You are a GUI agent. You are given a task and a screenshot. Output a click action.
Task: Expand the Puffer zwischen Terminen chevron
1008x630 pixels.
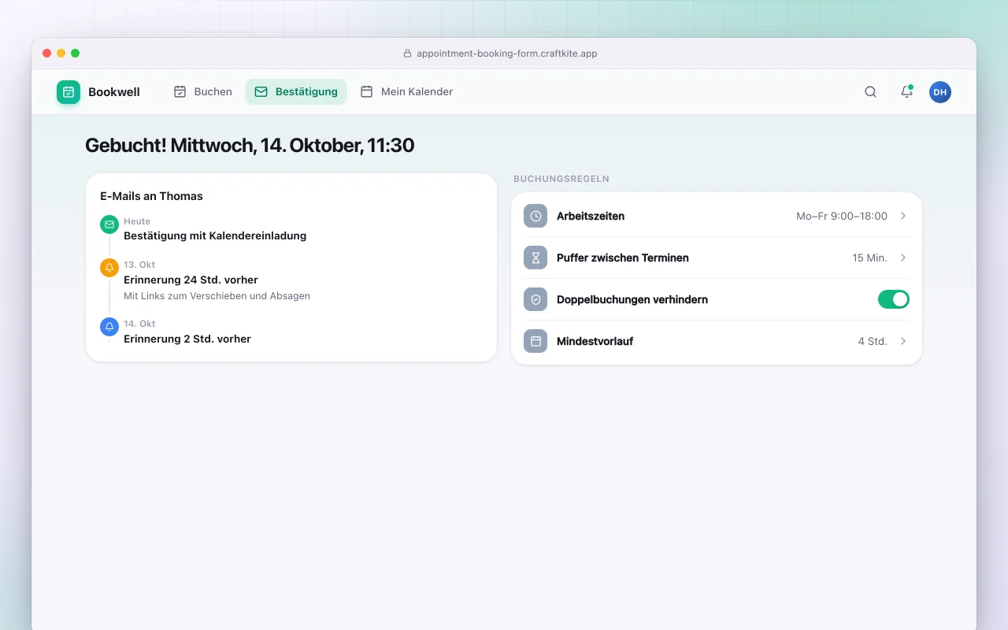tap(903, 258)
